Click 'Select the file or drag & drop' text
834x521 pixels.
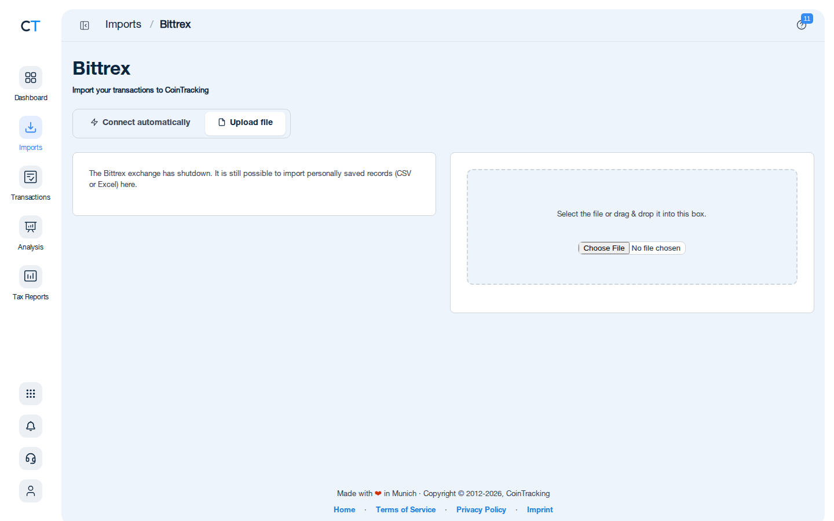click(631, 214)
